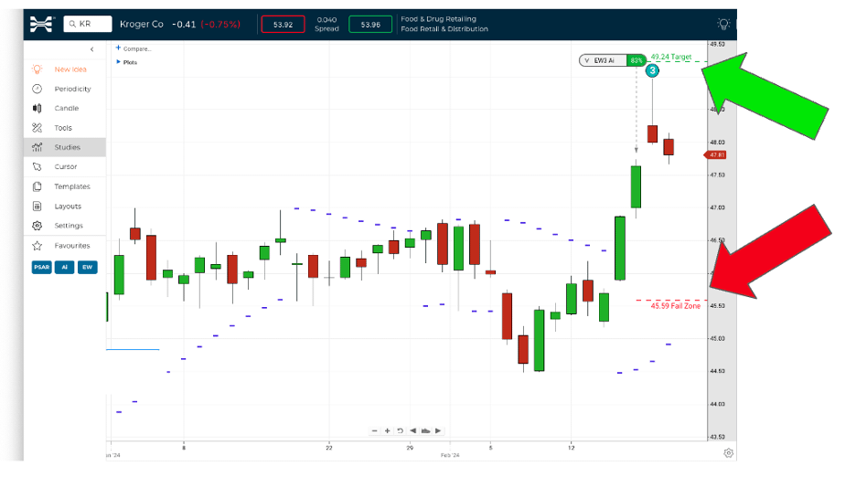Click Food Retail & Distribution text

[x=444, y=29]
